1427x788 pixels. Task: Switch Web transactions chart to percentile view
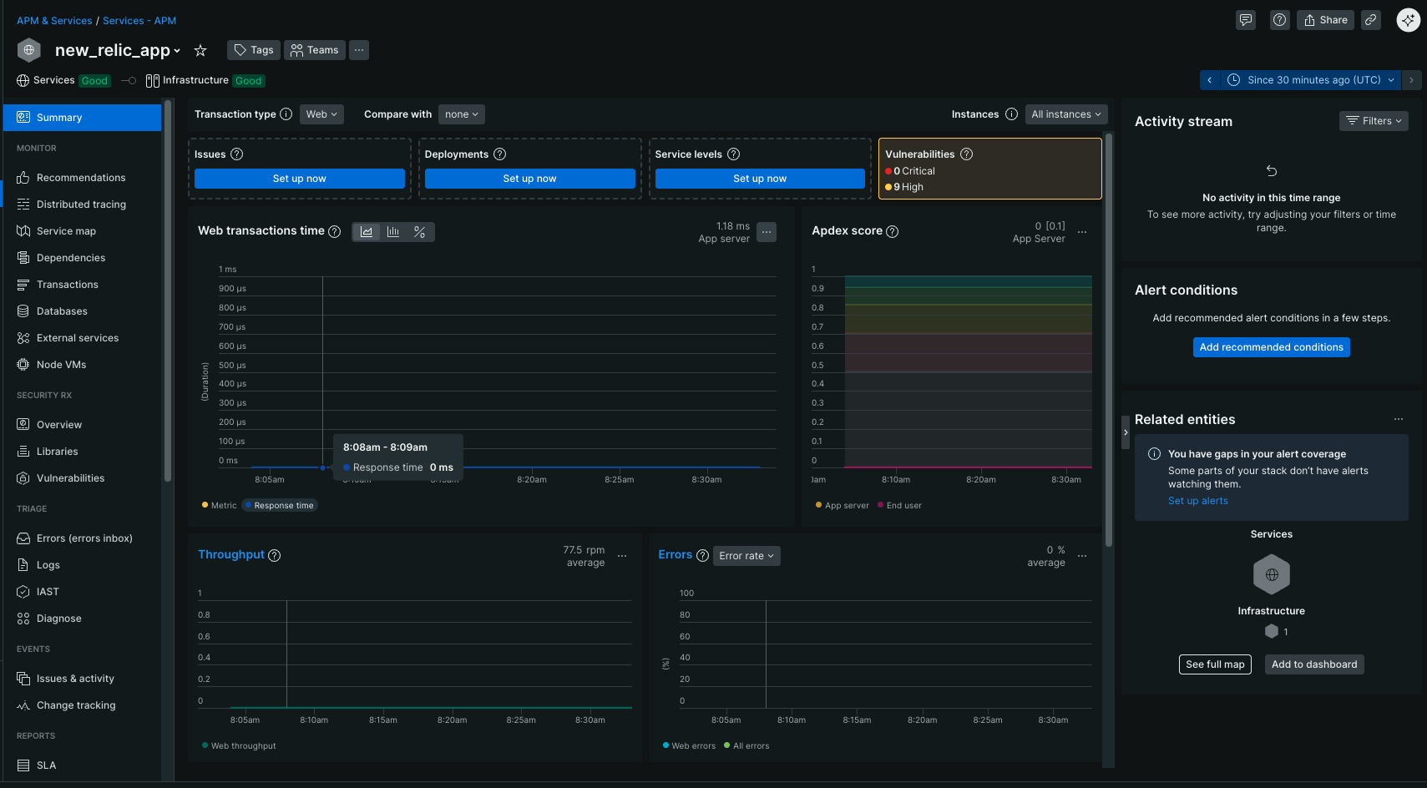(x=420, y=232)
